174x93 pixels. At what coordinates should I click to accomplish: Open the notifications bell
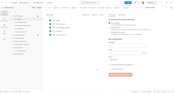click(x=139, y=3)
